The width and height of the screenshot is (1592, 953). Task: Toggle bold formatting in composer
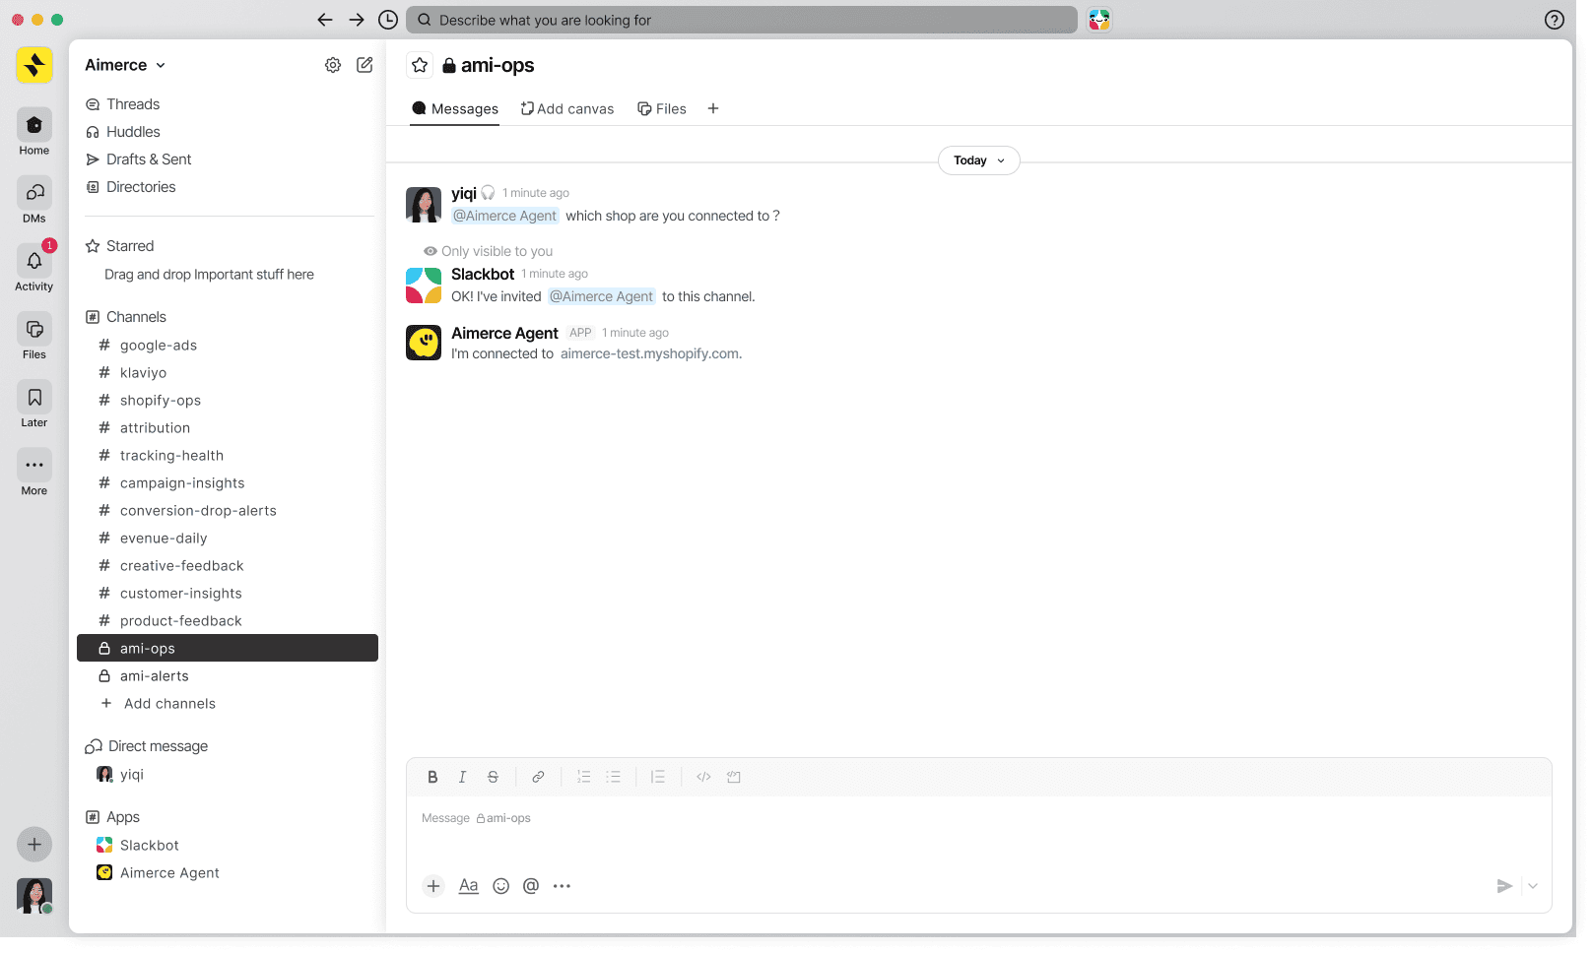click(x=432, y=777)
